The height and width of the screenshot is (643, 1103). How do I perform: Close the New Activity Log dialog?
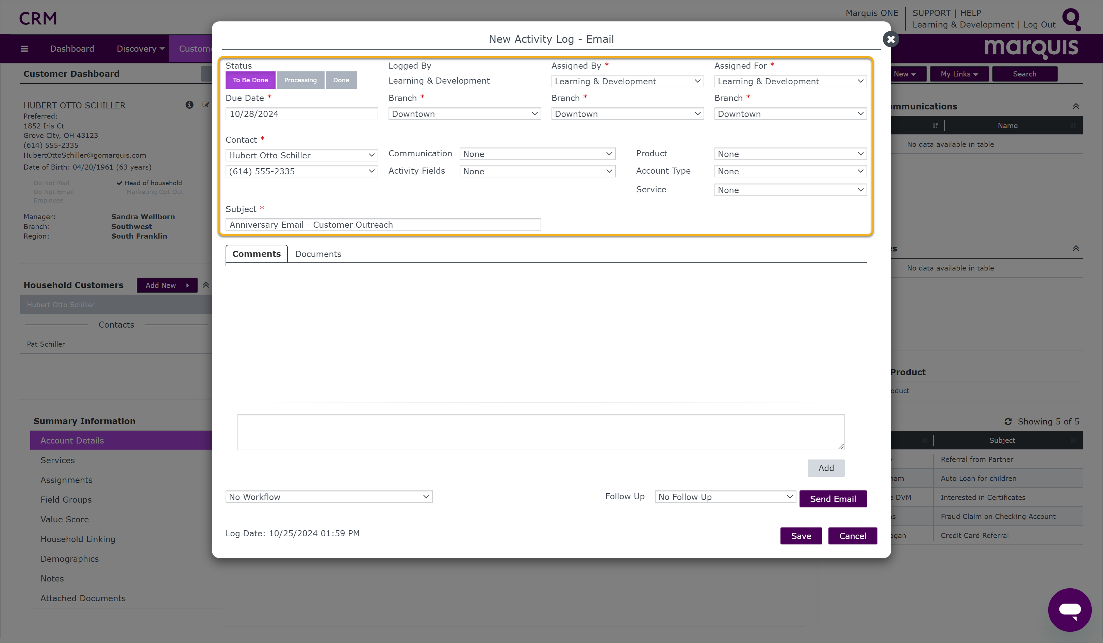tap(890, 39)
